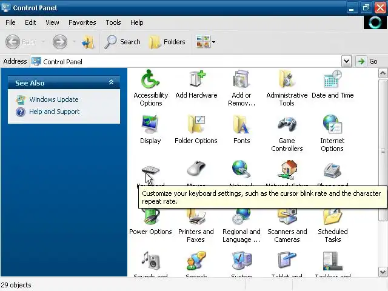Open Regional and Language options icon
388x291 pixels.
[241, 216]
